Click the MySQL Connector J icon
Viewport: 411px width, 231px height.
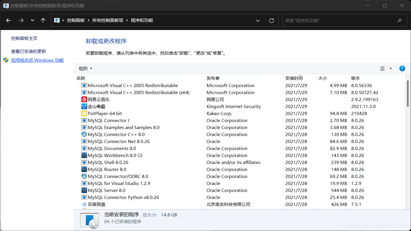point(84,121)
